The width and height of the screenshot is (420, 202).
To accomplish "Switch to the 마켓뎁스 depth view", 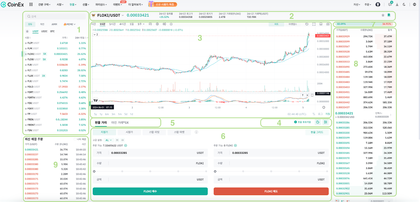I will tap(293, 24).
